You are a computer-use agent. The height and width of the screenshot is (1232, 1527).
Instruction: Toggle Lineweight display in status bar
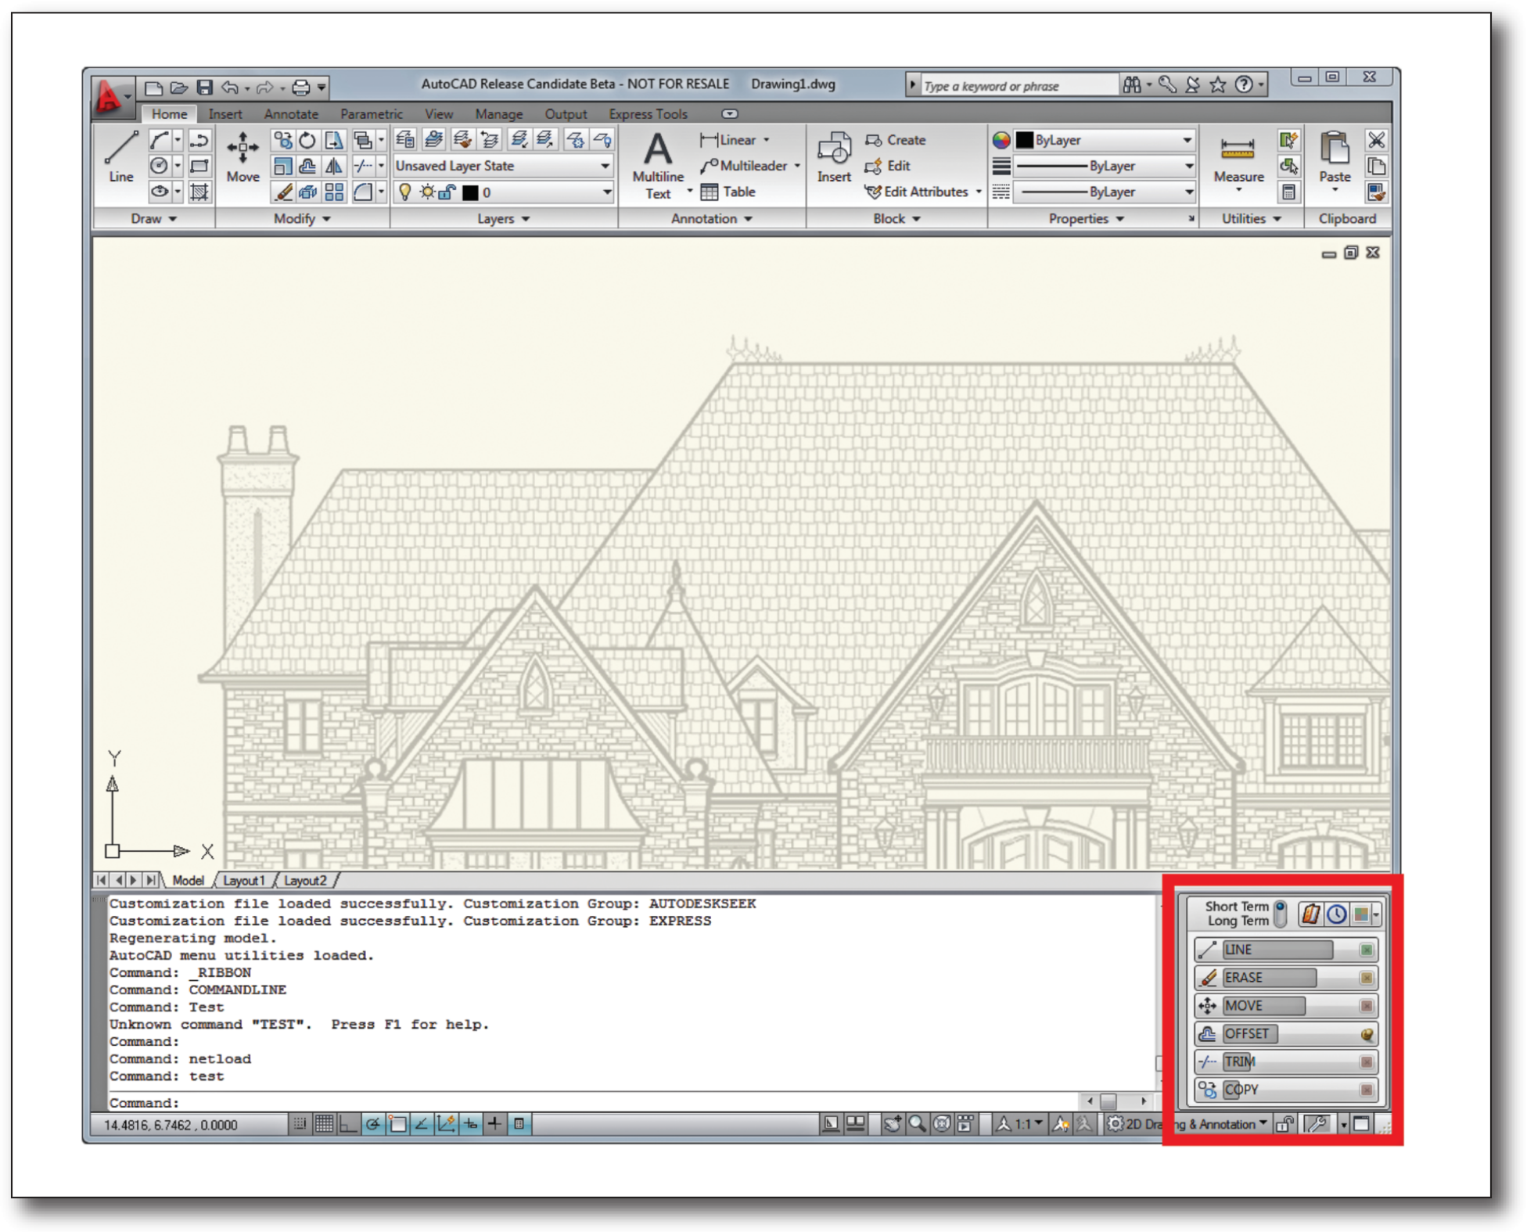click(x=494, y=1124)
